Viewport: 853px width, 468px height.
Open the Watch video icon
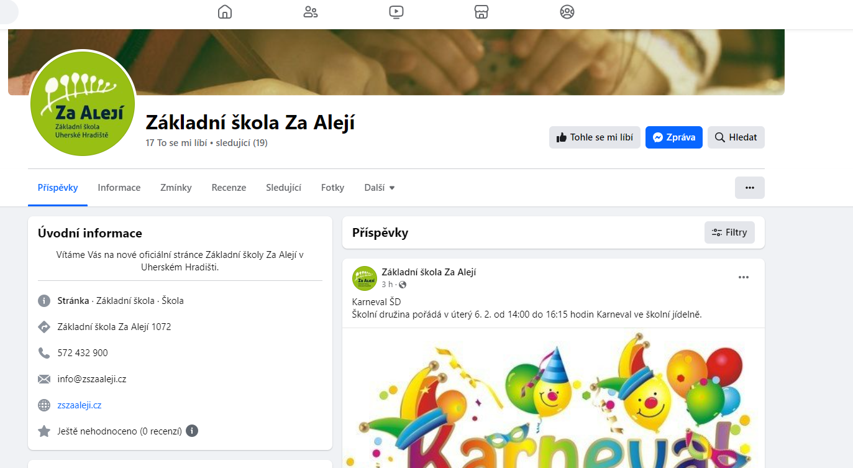396,12
